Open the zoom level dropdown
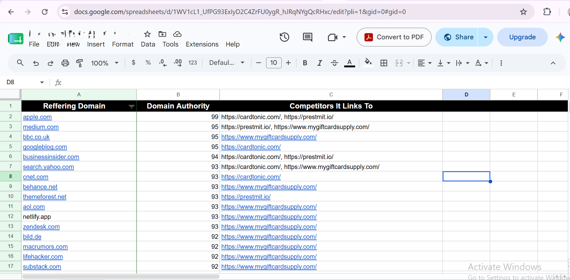Screen dimensions: 570x280 click(x=105, y=63)
